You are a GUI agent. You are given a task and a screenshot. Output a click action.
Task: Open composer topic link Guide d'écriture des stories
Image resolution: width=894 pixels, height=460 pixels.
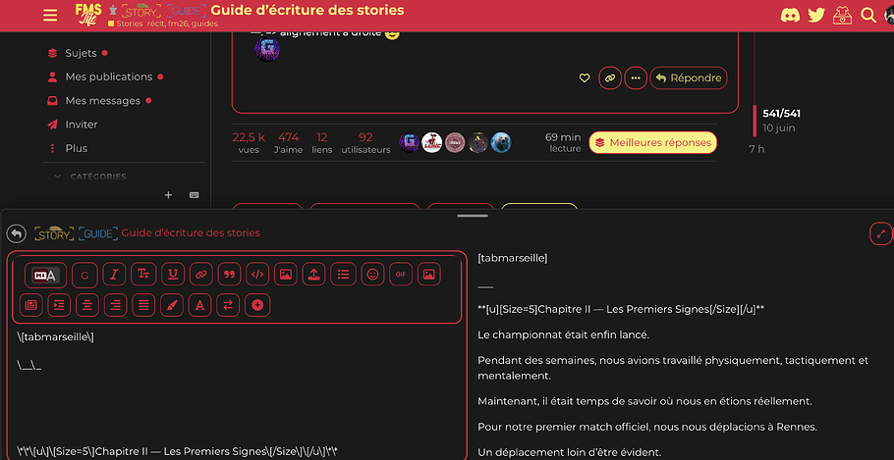click(191, 232)
